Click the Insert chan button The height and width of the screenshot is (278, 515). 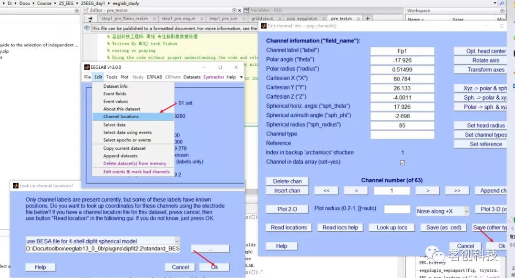(x=287, y=191)
